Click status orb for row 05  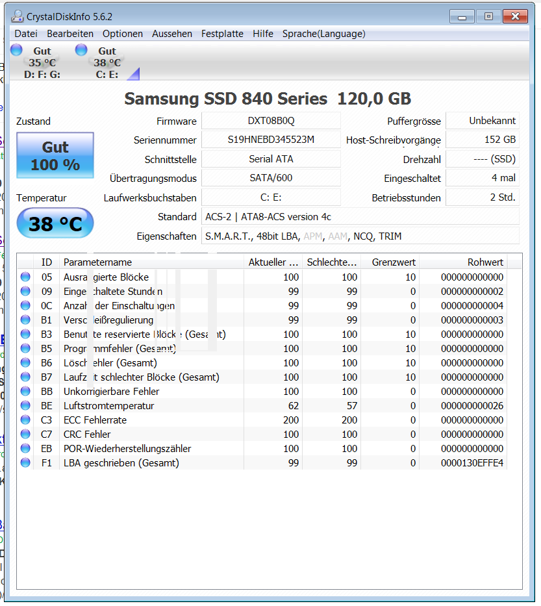(x=25, y=277)
